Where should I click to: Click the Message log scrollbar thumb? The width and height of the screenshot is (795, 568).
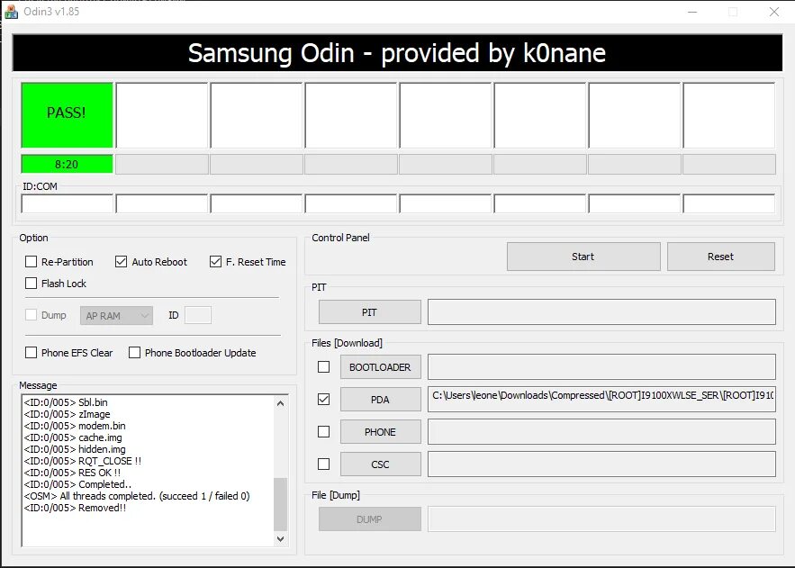point(280,504)
